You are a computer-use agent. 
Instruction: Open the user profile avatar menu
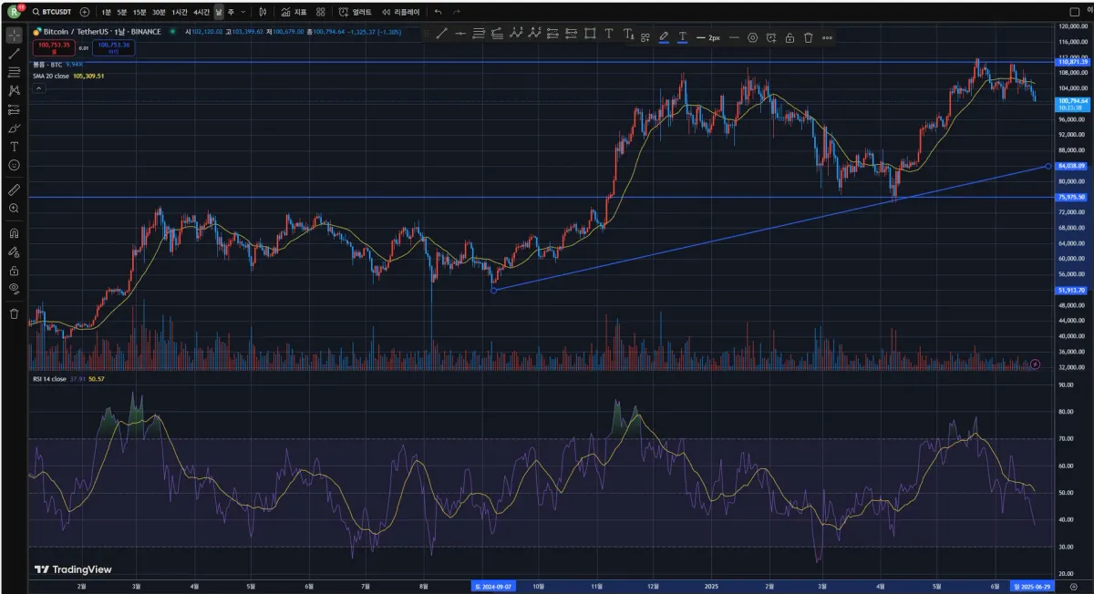pos(14,11)
